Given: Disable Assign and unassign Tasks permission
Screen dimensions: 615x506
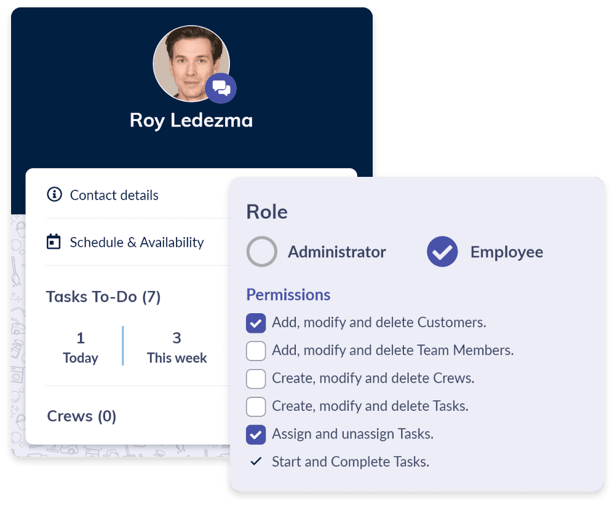Looking at the screenshot, I should pyautogui.click(x=256, y=434).
